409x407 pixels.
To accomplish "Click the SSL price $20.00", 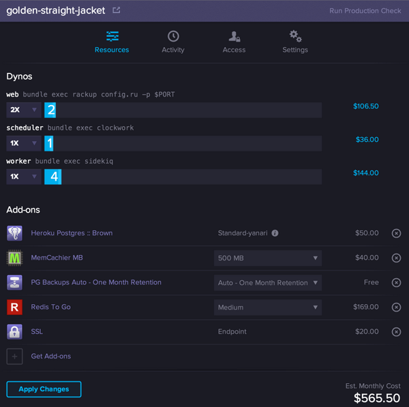I will 367,331.
